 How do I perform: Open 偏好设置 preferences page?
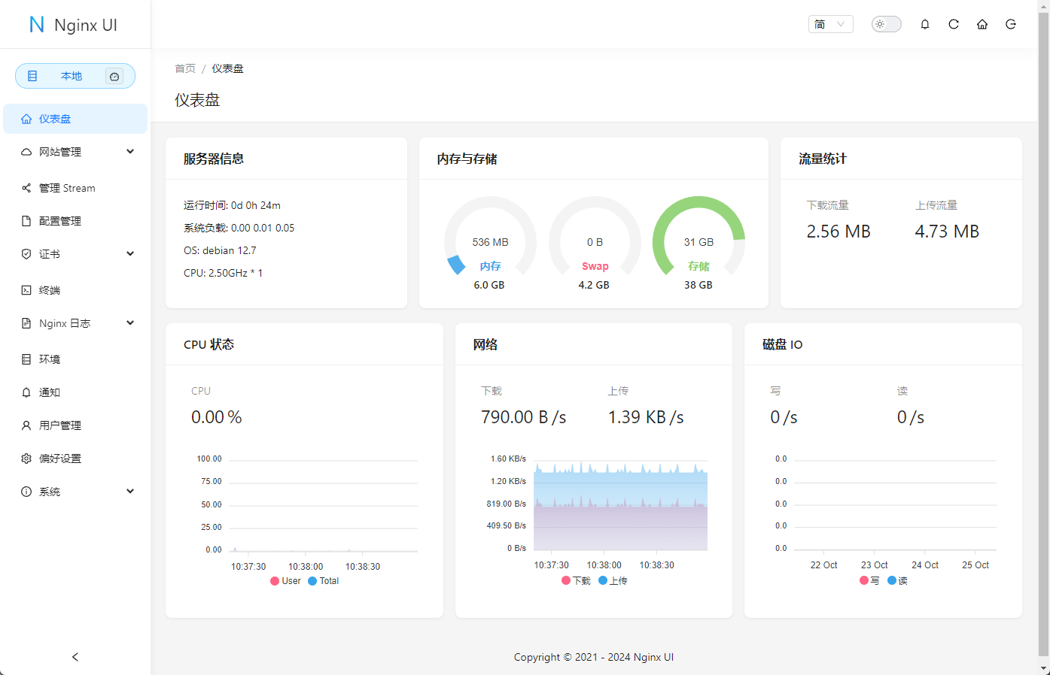[x=60, y=459]
